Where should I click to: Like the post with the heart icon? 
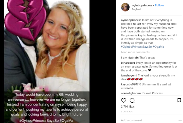124,100
